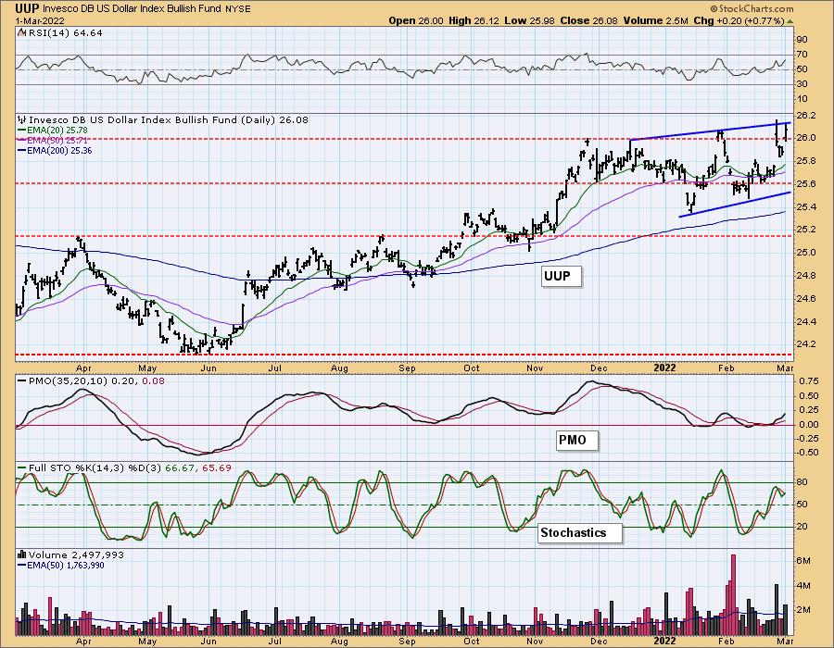Click the volume EMA(50) blue legend marker
The width and height of the screenshot is (834, 648).
pyautogui.click(x=22, y=566)
